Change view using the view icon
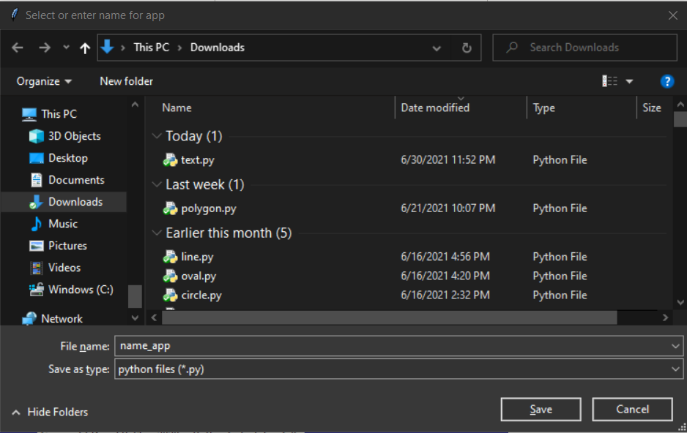The height and width of the screenshot is (433, 687). [610, 81]
